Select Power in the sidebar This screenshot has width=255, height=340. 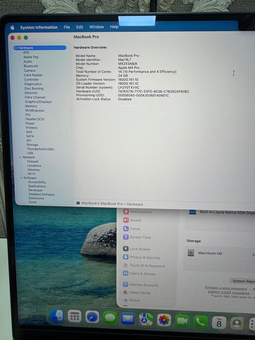click(30, 123)
